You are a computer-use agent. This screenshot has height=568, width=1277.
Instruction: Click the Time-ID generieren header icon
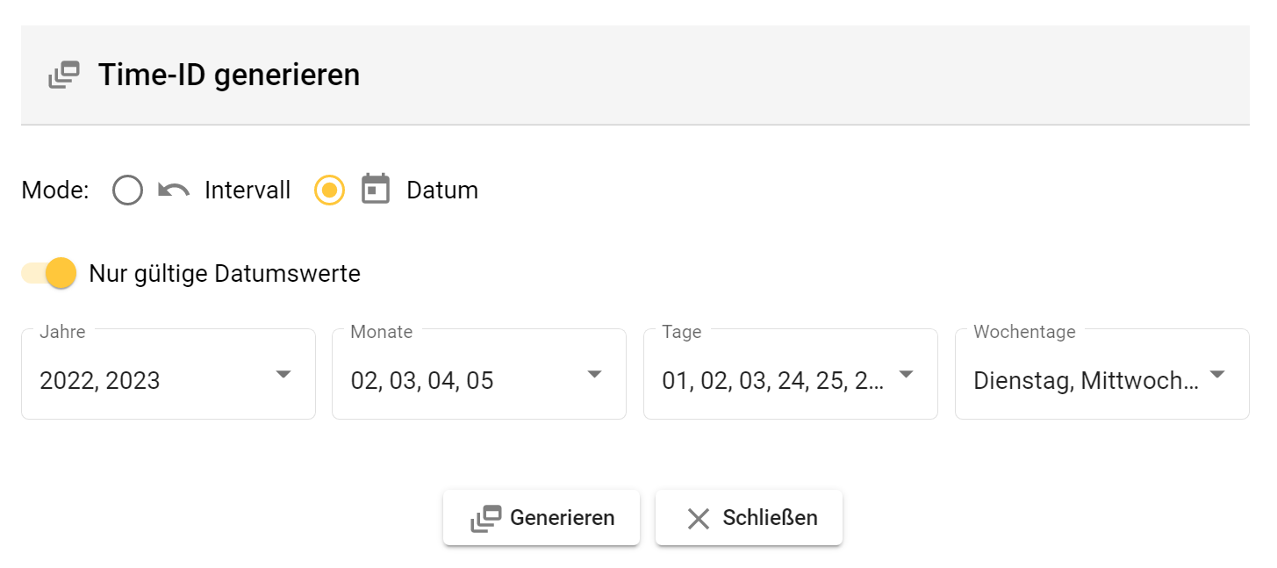[61, 75]
